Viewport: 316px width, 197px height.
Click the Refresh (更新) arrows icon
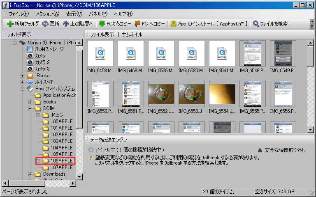click(45, 24)
